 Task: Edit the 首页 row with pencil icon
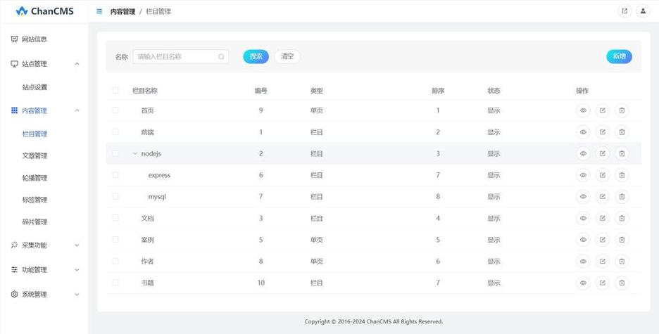602,110
